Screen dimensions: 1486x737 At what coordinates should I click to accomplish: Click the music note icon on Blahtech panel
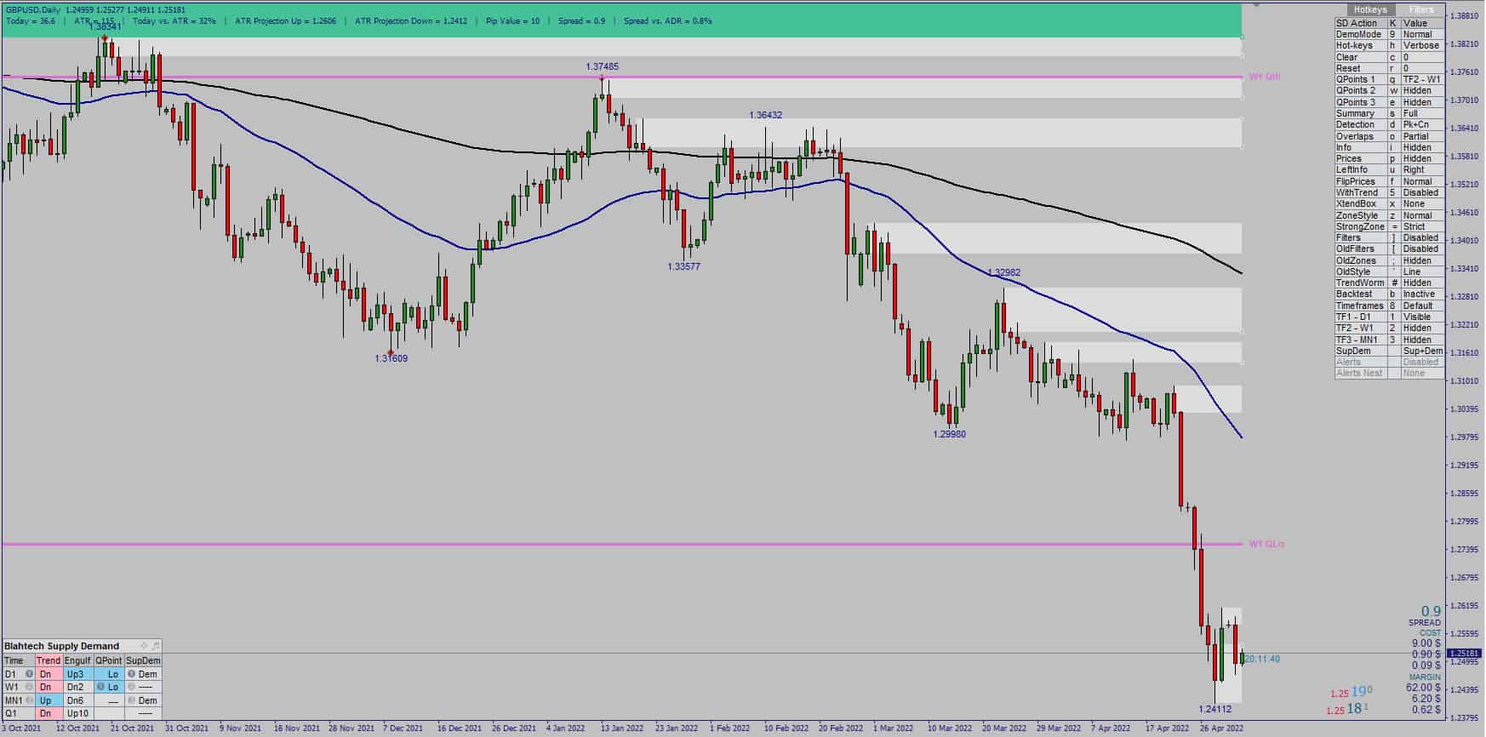pyautogui.click(x=156, y=646)
